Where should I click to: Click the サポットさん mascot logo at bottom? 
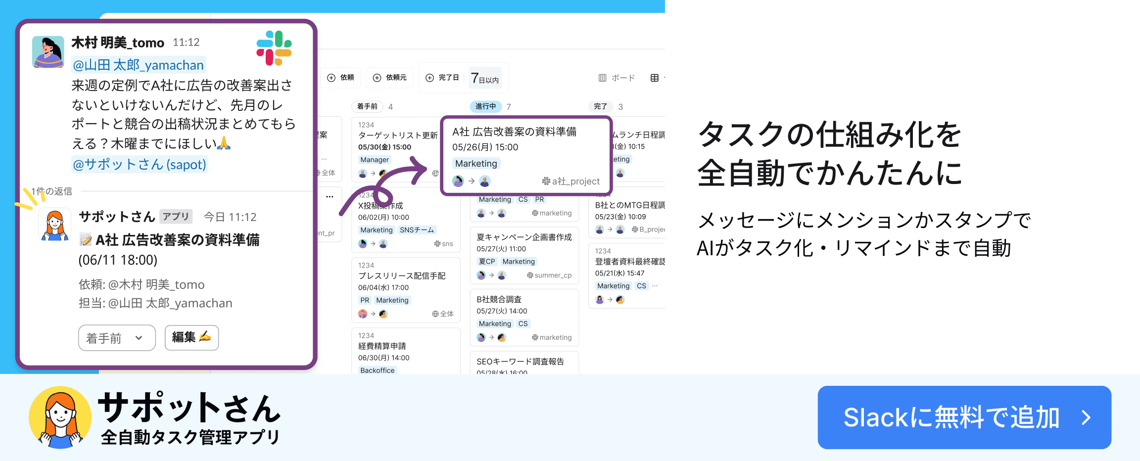[x=60, y=417]
